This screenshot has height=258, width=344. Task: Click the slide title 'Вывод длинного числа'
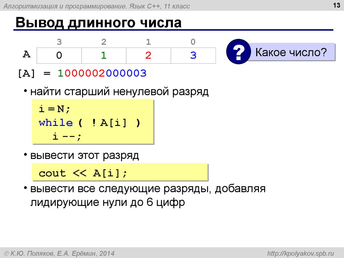click(98, 23)
